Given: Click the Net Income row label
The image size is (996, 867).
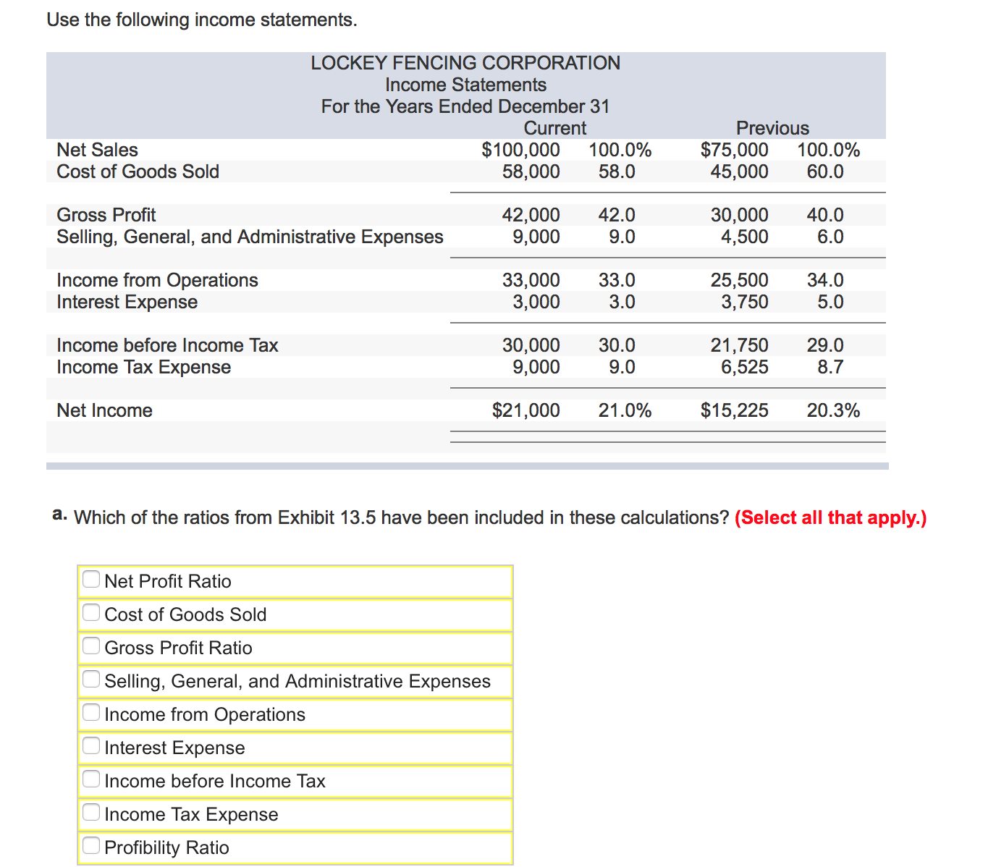Looking at the screenshot, I should (x=105, y=410).
